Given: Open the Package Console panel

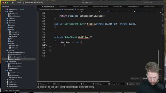Looking at the screenshot, I should (x=115, y=84).
